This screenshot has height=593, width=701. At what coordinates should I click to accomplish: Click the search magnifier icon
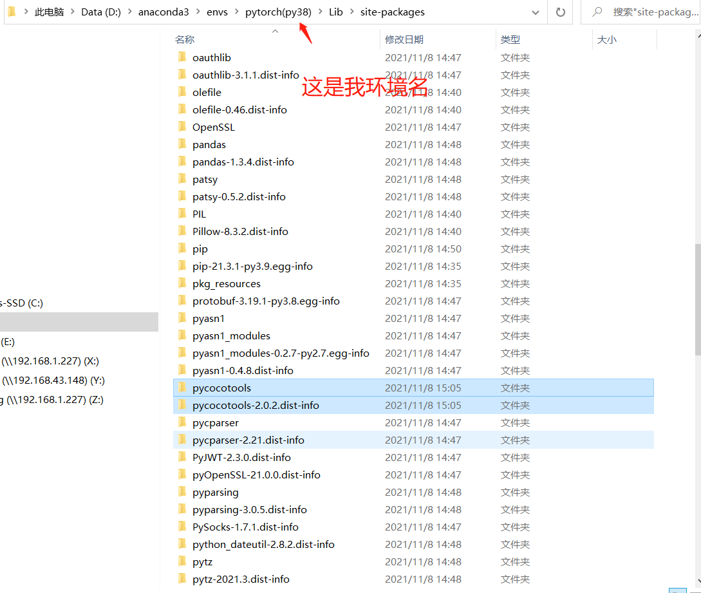[597, 12]
